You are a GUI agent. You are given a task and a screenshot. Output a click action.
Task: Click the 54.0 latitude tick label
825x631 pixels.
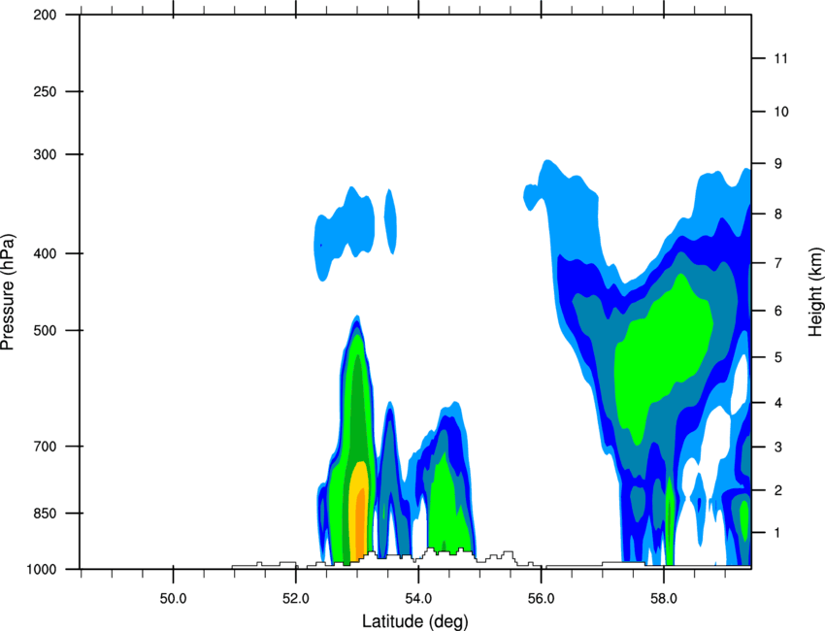418,599
